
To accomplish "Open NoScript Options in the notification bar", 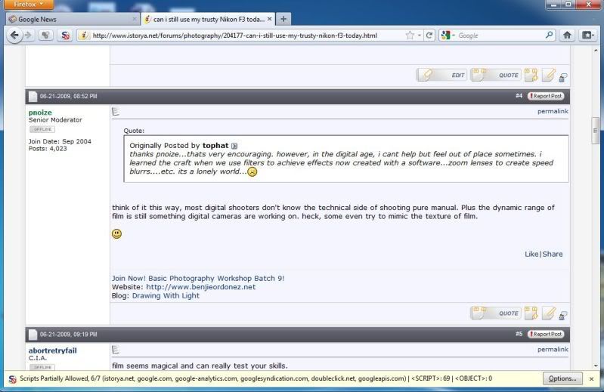I will pyautogui.click(x=562, y=378).
